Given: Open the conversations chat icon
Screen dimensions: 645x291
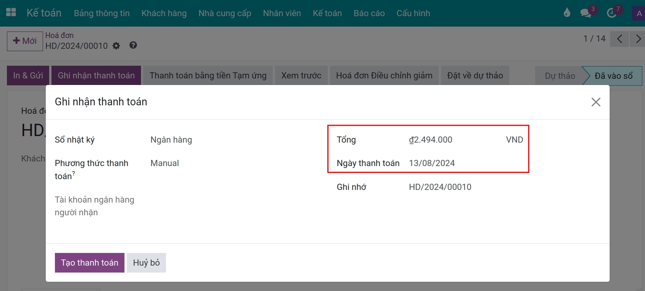Looking at the screenshot, I should (x=586, y=13).
